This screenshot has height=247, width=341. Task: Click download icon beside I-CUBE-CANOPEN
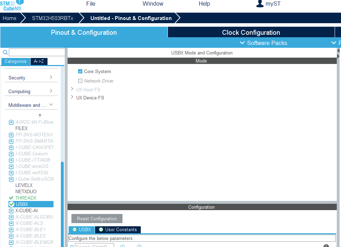coord(11,147)
